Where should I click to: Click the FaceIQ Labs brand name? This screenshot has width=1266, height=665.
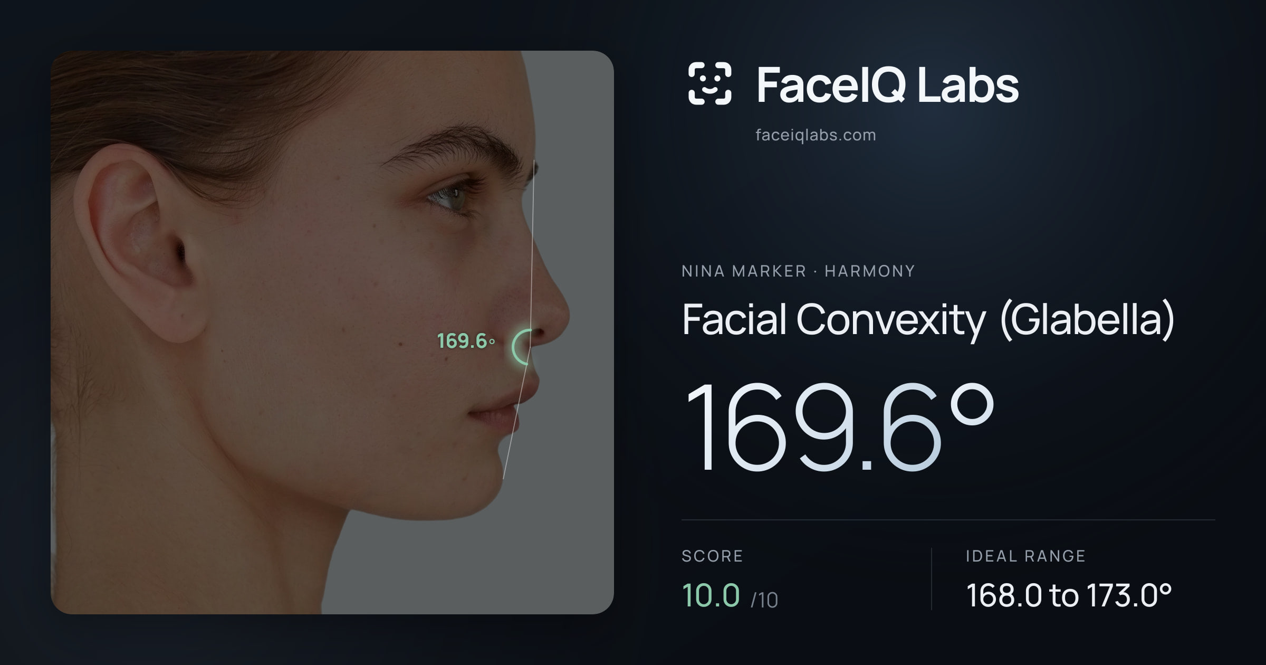point(887,84)
